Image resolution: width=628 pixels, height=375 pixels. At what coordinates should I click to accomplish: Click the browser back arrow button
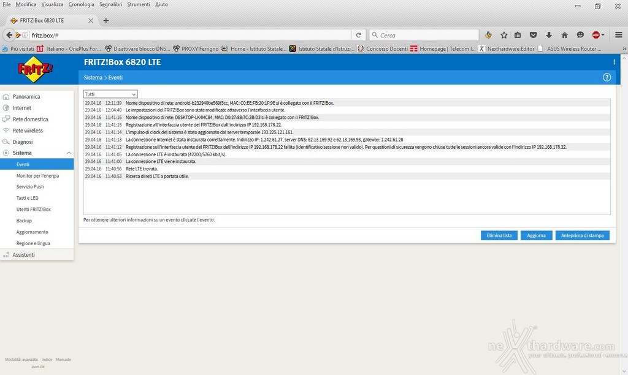click(9, 35)
